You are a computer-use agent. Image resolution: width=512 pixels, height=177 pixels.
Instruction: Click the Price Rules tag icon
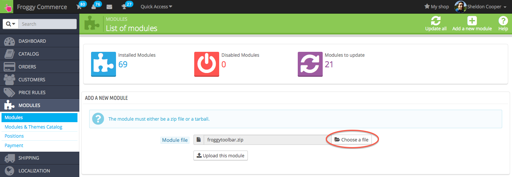click(9, 93)
